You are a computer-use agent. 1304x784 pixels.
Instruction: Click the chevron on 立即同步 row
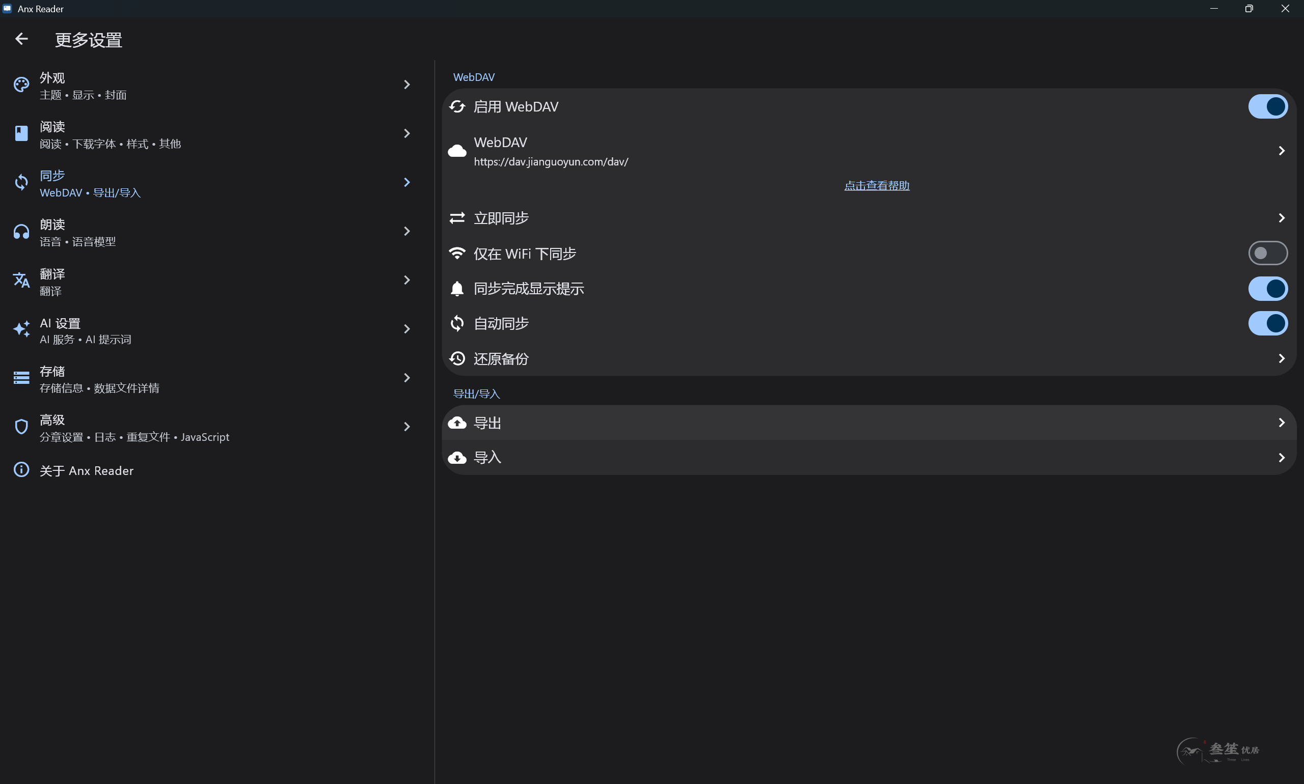[1281, 218]
